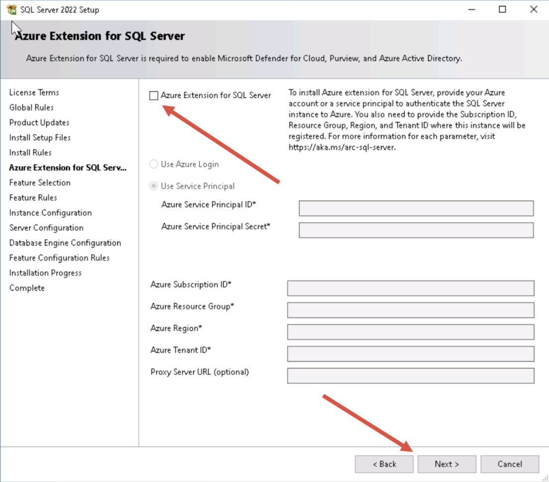Screen dimensions: 549x482
Task: Click the Proxy Server URL optional field
Action: tap(411, 376)
